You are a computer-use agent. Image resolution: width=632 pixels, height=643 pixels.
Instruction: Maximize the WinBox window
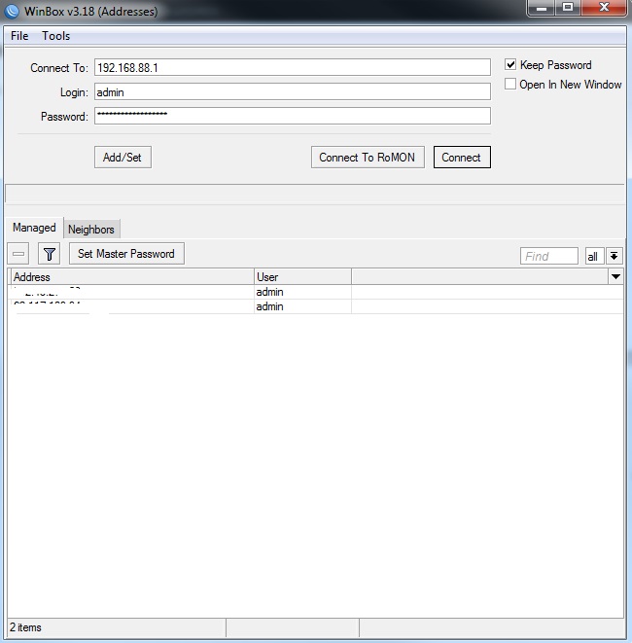[x=568, y=8]
